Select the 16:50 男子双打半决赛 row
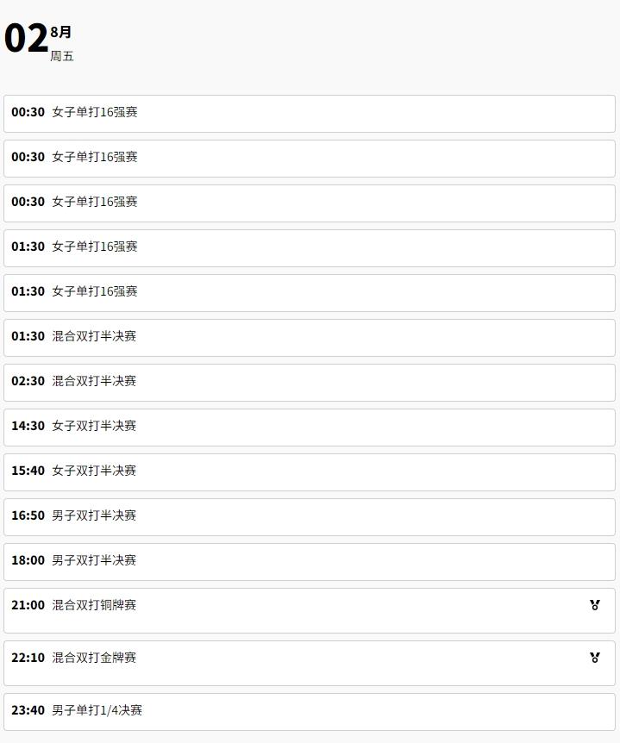This screenshot has width=620, height=743. point(310,517)
